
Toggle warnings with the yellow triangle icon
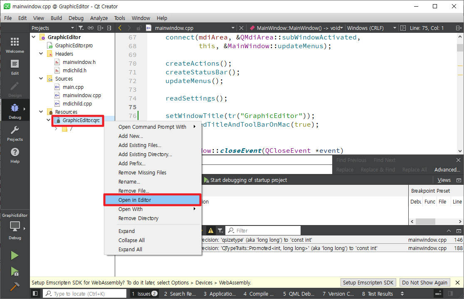coord(211,230)
